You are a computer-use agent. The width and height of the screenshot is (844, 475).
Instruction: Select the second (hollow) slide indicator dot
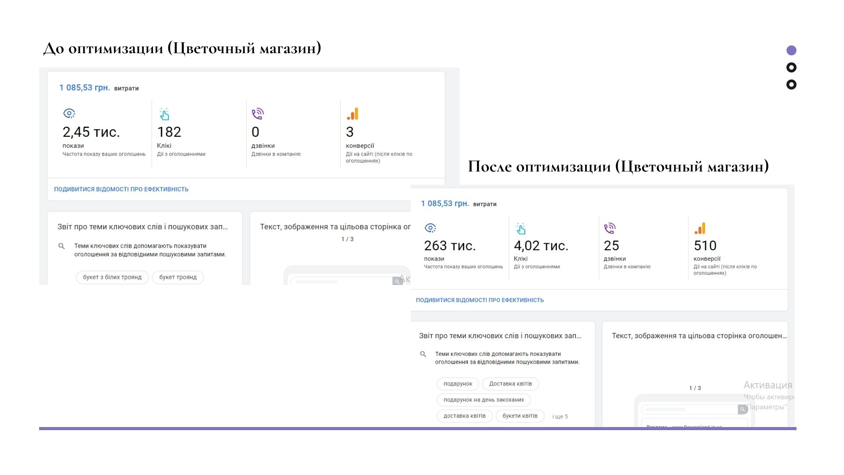coord(791,67)
